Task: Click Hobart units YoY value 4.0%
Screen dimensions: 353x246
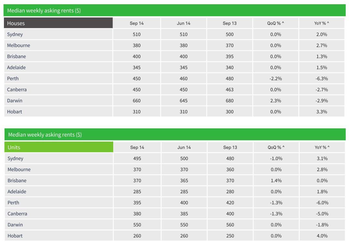Action: click(322, 236)
